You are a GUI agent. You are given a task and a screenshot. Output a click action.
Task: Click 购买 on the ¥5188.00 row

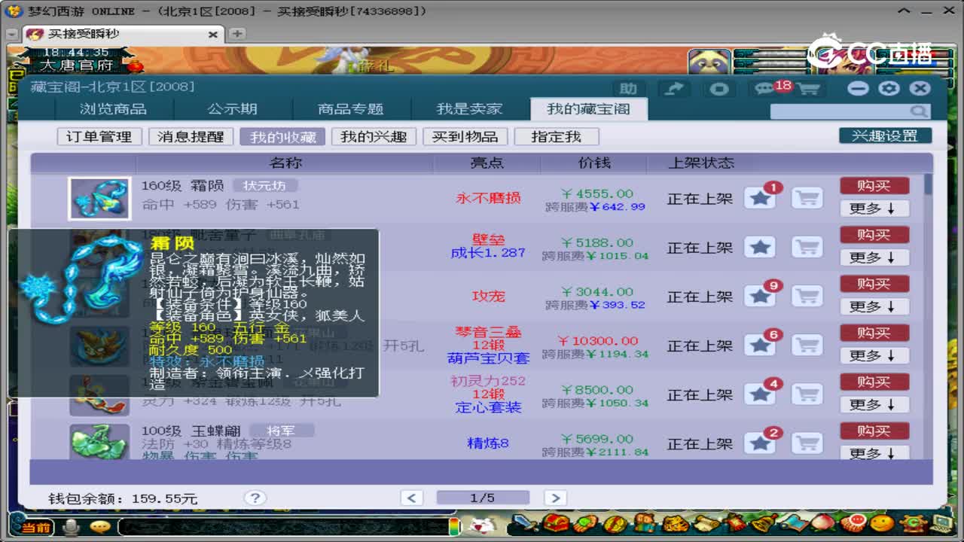tap(874, 234)
